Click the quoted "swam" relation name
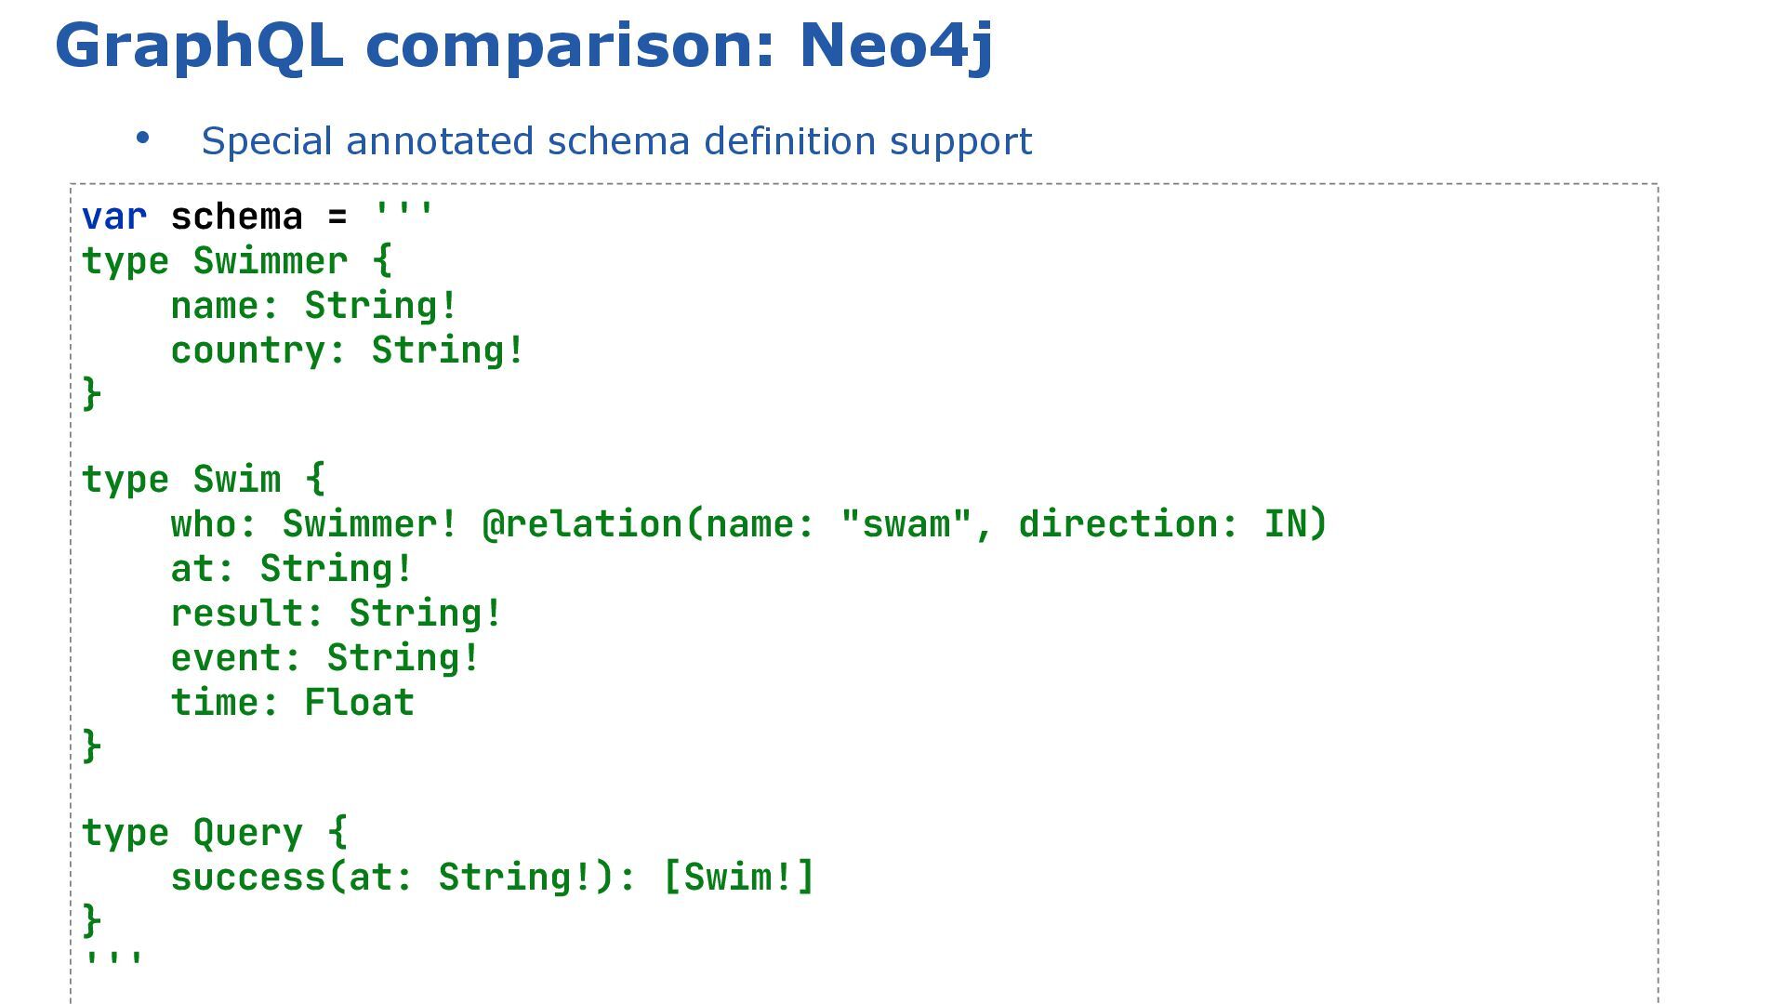 click(x=906, y=524)
